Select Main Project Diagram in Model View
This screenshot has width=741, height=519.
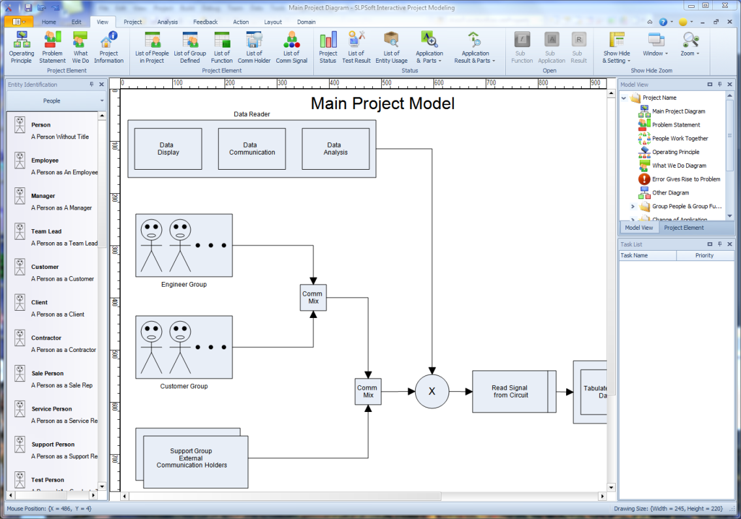click(x=678, y=111)
